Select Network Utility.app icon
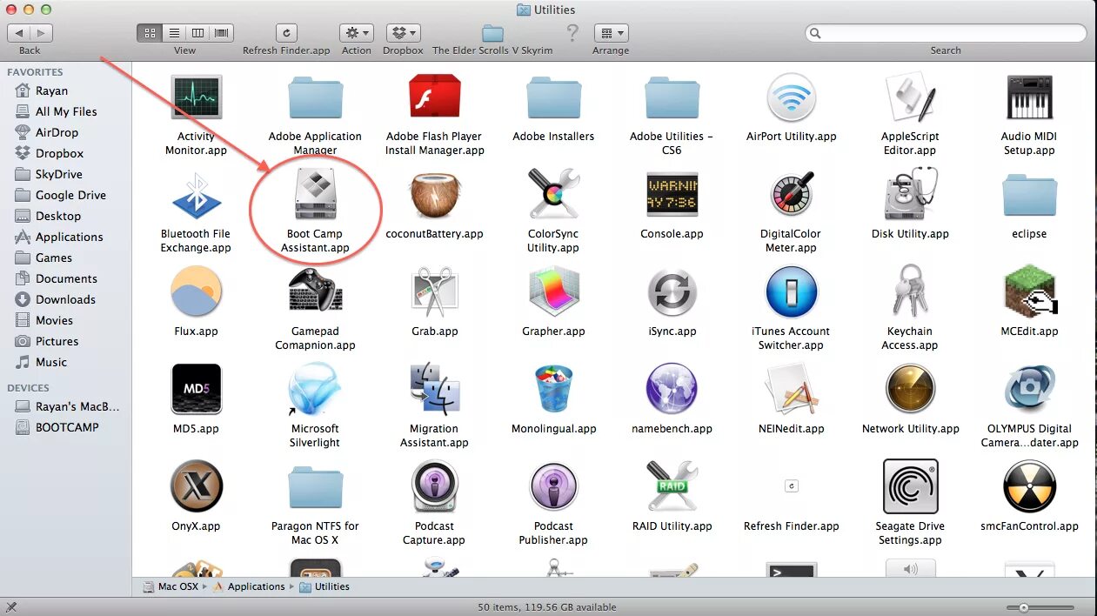Screen dimensions: 1097x616 910,390
